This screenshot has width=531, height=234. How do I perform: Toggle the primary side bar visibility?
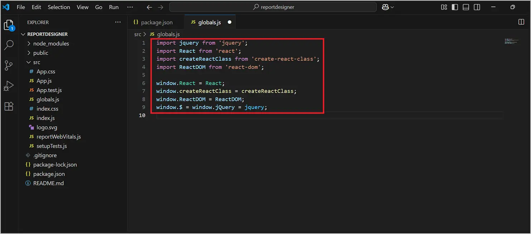coord(455,7)
